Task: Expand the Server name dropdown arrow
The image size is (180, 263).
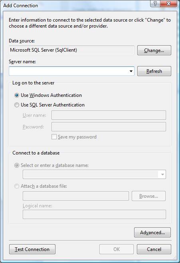Action: tap(131, 71)
